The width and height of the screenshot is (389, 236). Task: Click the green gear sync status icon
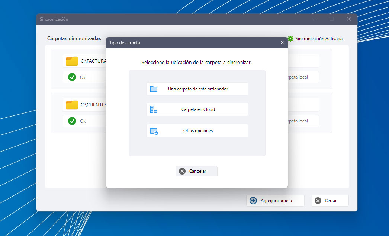[290, 39]
